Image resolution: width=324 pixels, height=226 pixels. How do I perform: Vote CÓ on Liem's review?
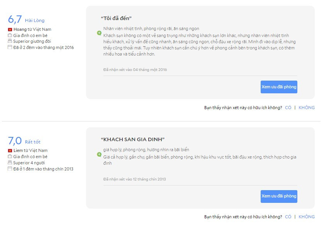click(288, 217)
